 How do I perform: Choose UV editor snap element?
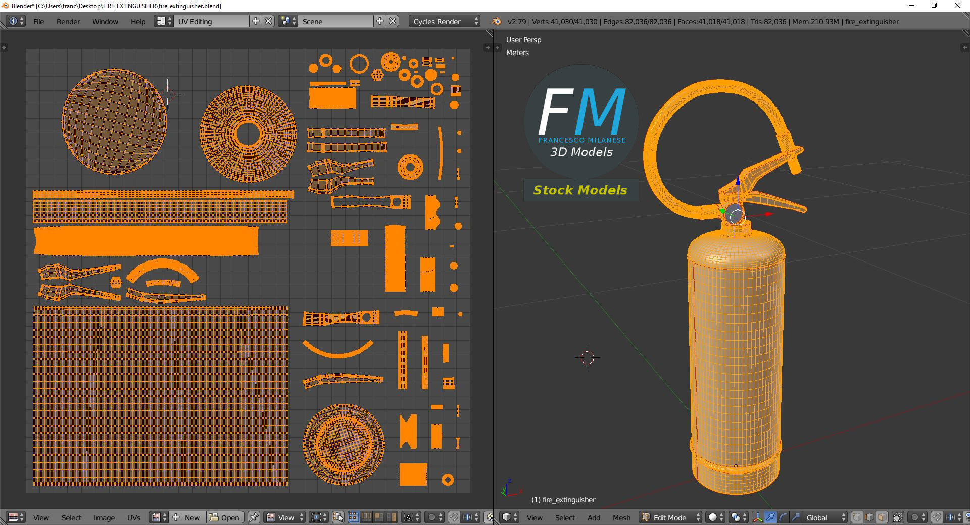(470, 517)
